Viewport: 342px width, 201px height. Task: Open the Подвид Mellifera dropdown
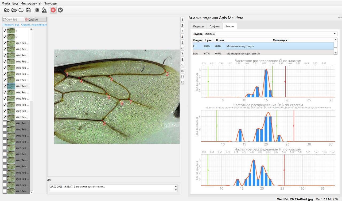coord(270,34)
